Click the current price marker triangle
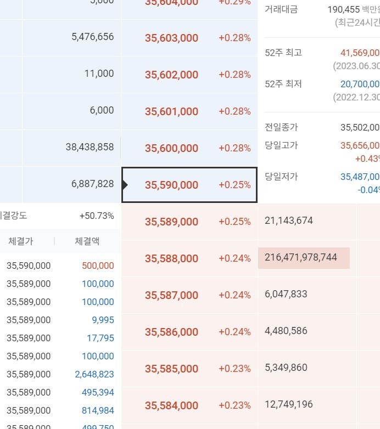The height and width of the screenshot is (429, 380). [126, 185]
